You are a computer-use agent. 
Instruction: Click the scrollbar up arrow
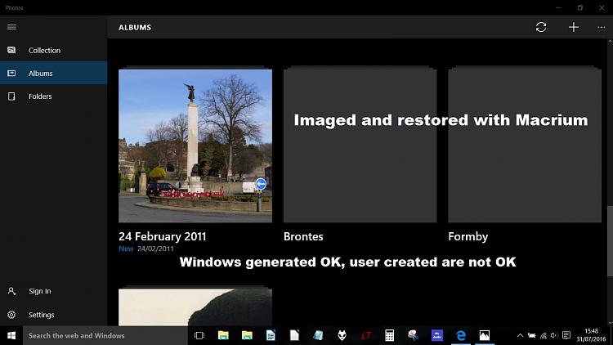click(610, 42)
